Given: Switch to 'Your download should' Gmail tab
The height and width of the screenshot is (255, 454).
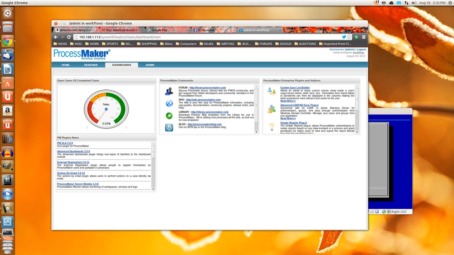Looking at the screenshot, I should [121, 30].
